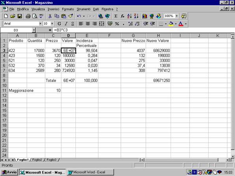
Task: Toggle Underline (S) formatting
Action: [x=73, y=24]
